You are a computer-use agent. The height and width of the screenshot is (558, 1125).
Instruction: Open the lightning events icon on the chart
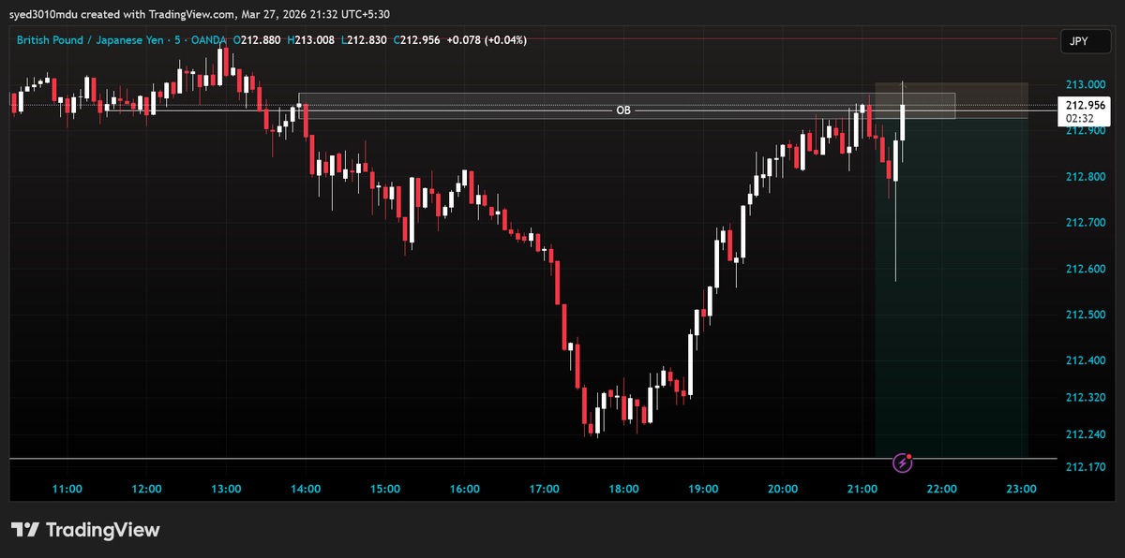click(901, 463)
